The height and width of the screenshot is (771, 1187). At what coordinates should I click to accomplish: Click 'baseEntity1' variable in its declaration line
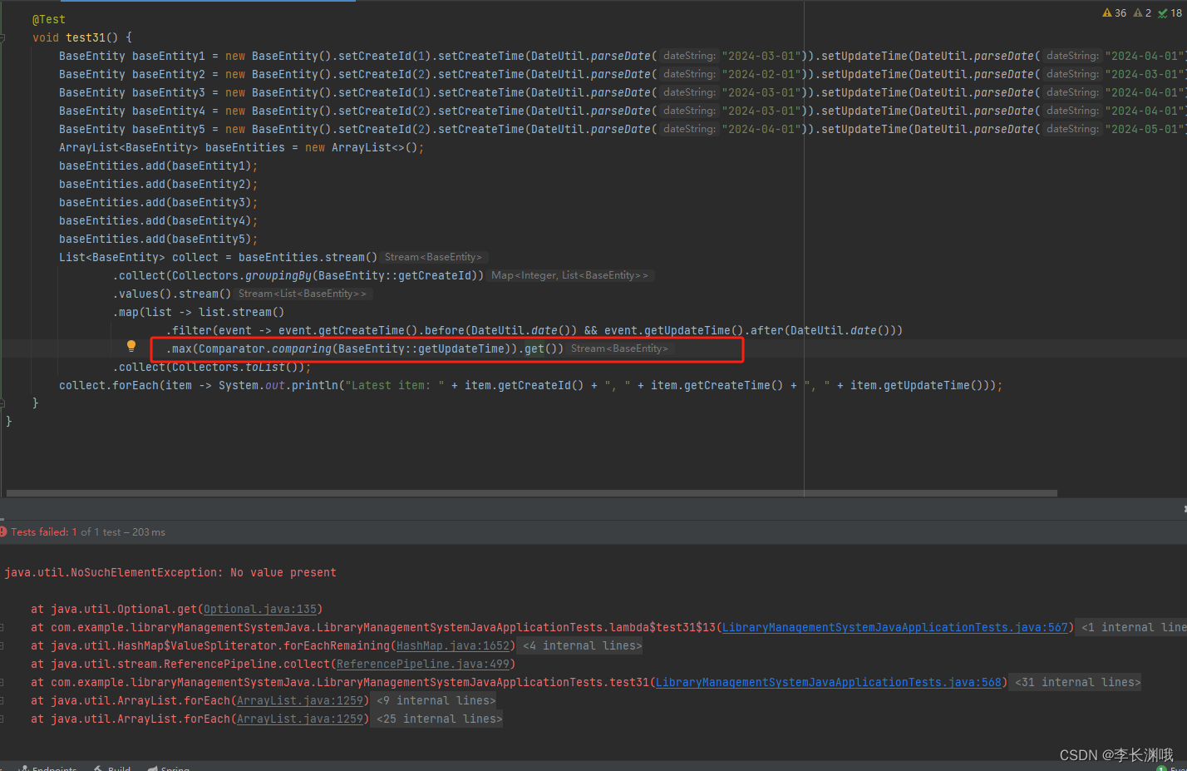pyautogui.click(x=169, y=56)
